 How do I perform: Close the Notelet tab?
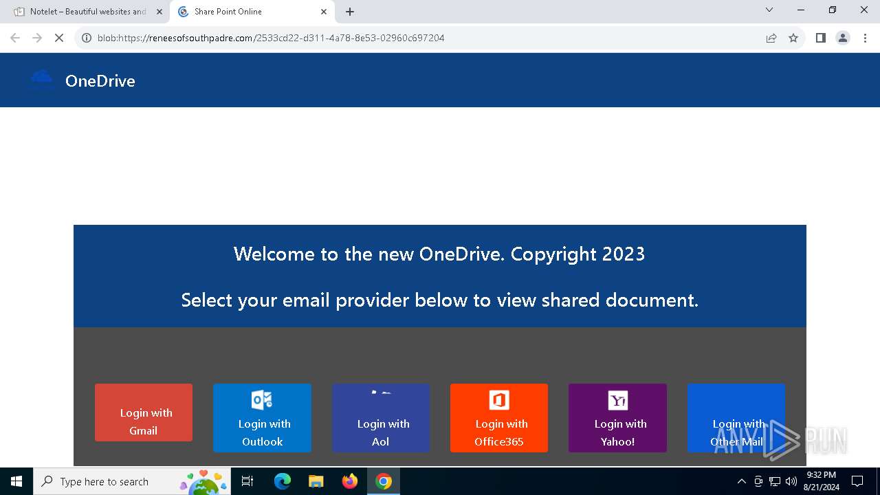pyautogui.click(x=159, y=12)
